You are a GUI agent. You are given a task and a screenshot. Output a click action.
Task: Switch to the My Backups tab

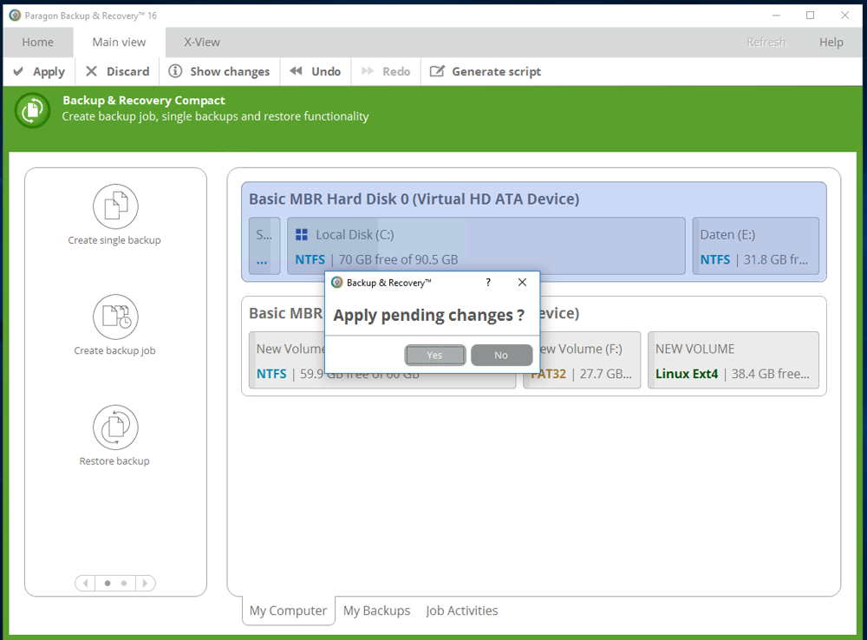[x=376, y=611]
